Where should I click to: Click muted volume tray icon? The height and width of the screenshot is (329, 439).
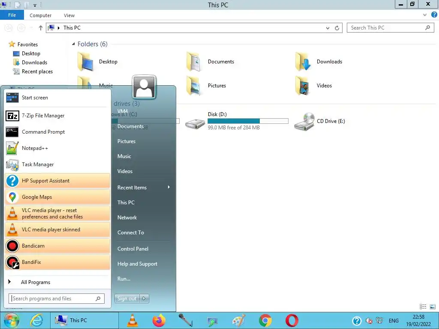pos(369,320)
